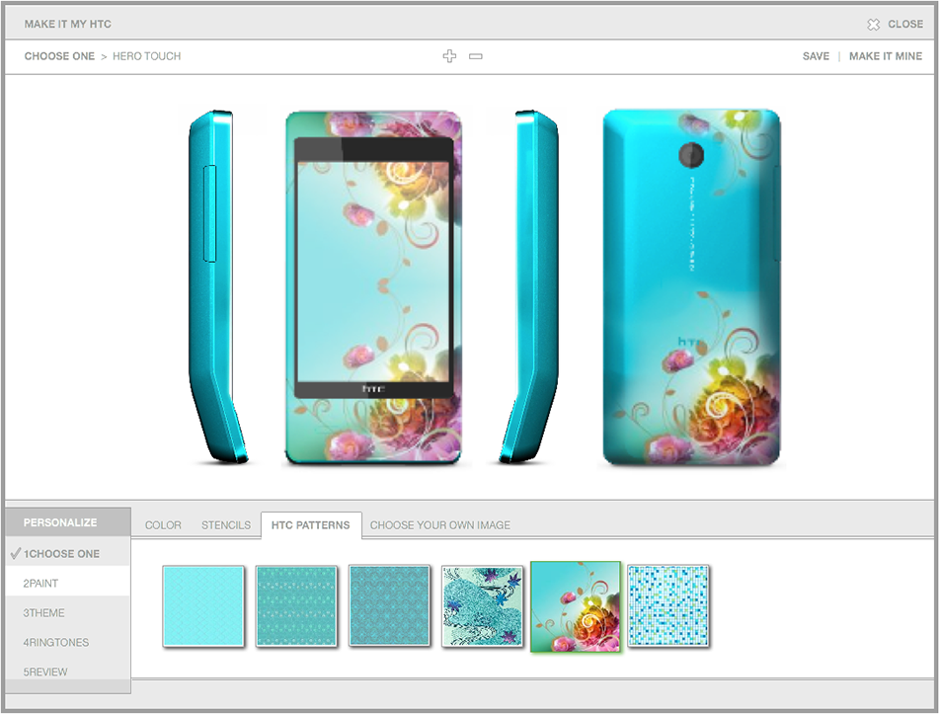Viewport: 941px width, 714px height.
Task: Click the front view of the phone
Action: click(373, 287)
